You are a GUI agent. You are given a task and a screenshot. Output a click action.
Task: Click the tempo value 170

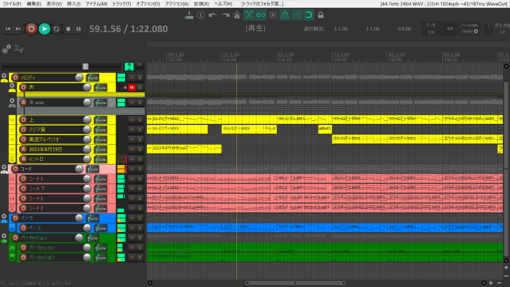431,32
